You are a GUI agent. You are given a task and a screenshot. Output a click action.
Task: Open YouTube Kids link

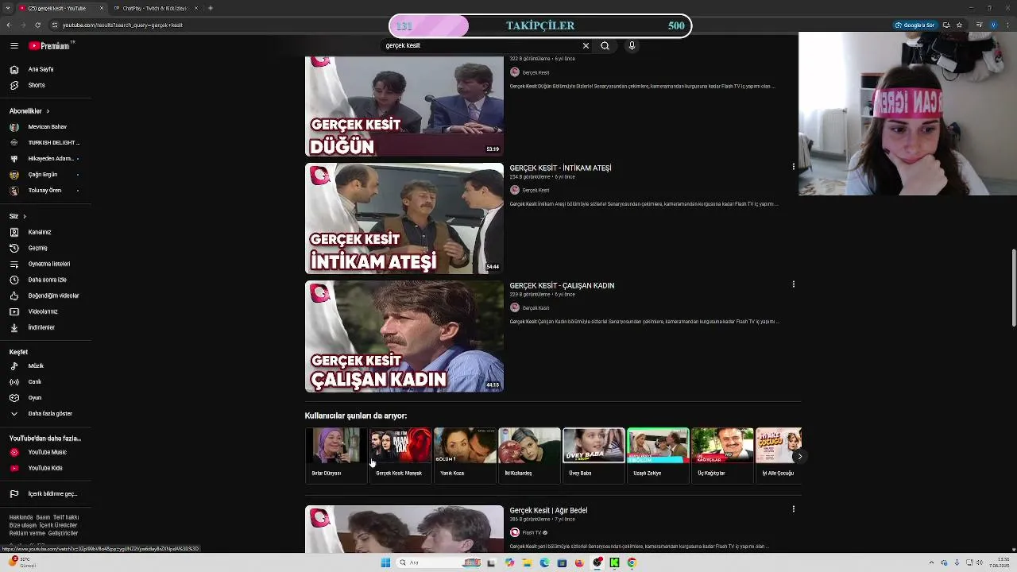(x=45, y=468)
